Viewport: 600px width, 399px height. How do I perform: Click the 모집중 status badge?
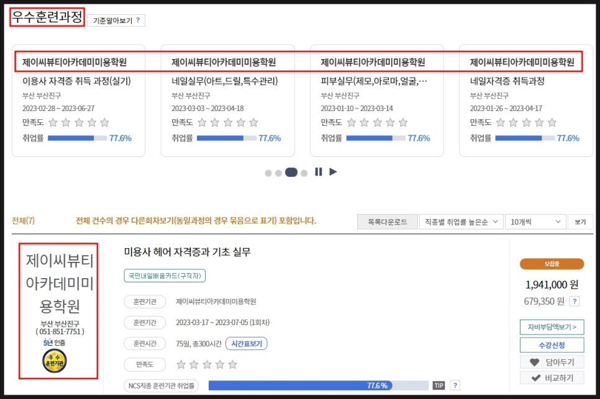pyautogui.click(x=552, y=264)
